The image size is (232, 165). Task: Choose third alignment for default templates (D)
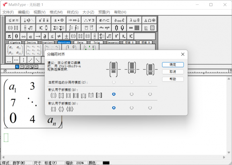(150, 94)
